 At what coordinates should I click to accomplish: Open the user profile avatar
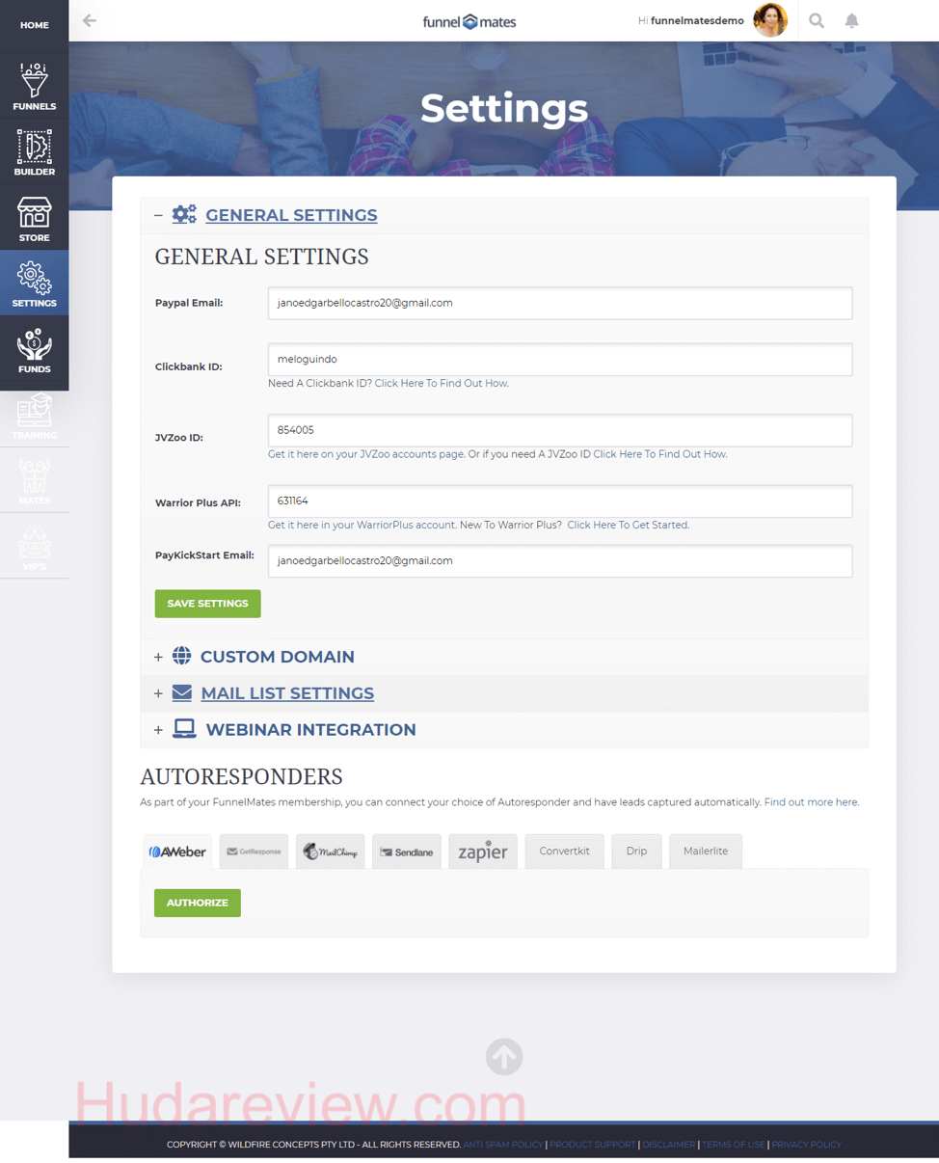(770, 20)
